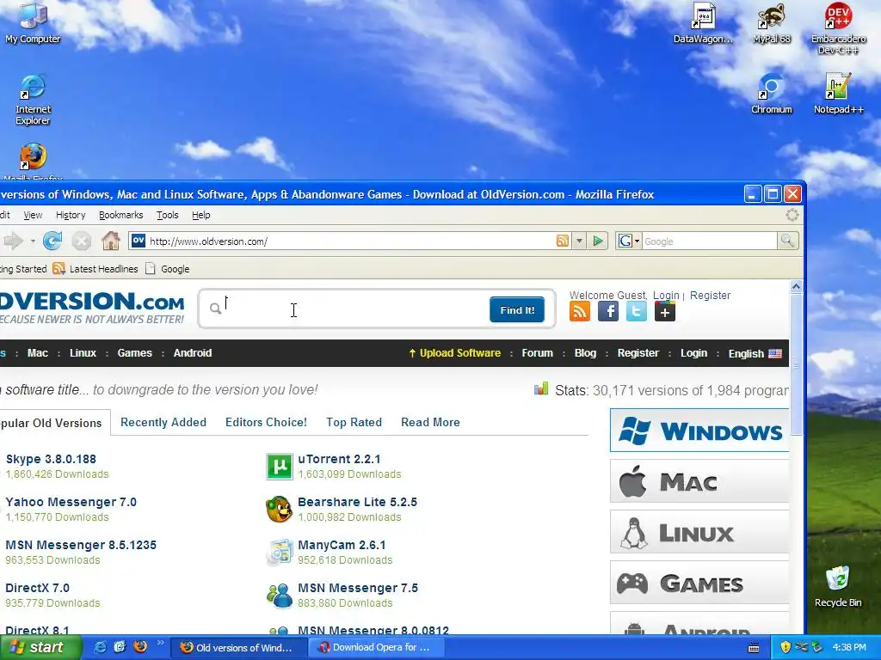Viewport: 881px width, 660px height.
Task: Open the DirectX 7.0 link
Action: coord(37,588)
